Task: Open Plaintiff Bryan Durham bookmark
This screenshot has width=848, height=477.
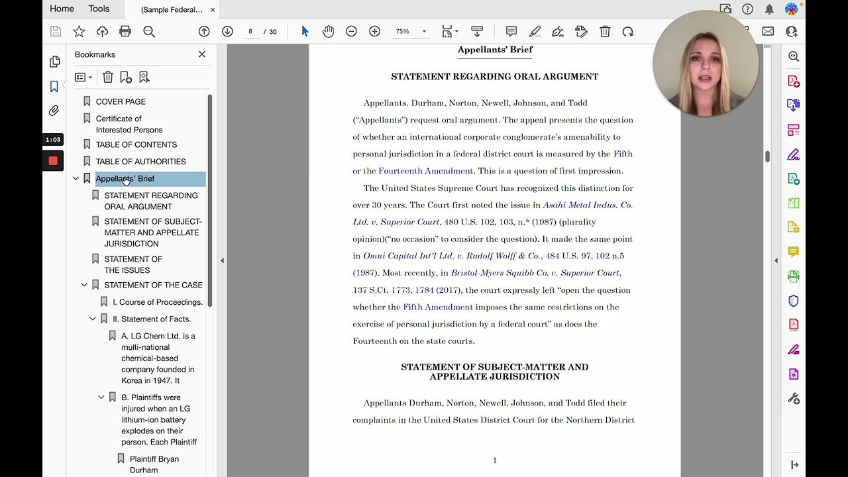Action: tap(154, 464)
